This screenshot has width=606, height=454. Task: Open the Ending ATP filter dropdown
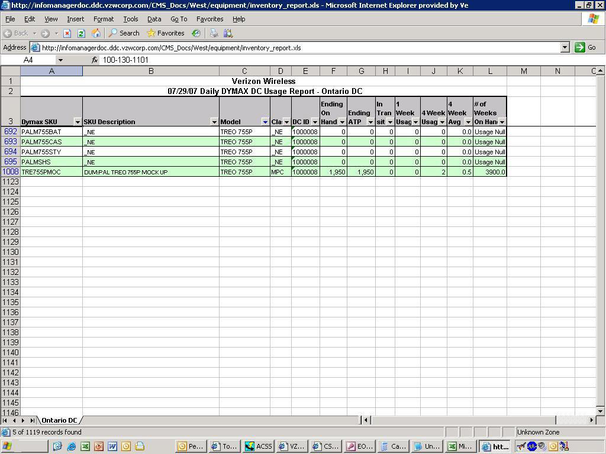(x=370, y=122)
